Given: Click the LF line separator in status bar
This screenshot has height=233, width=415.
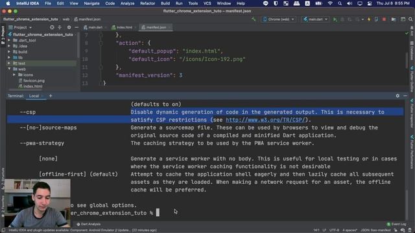Looking at the screenshot, I should pos(324,230).
